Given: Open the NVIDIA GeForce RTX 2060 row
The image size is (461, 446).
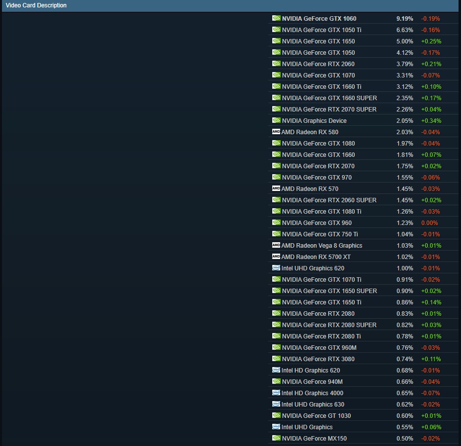Looking at the screenshot, I should click(318, 64).
